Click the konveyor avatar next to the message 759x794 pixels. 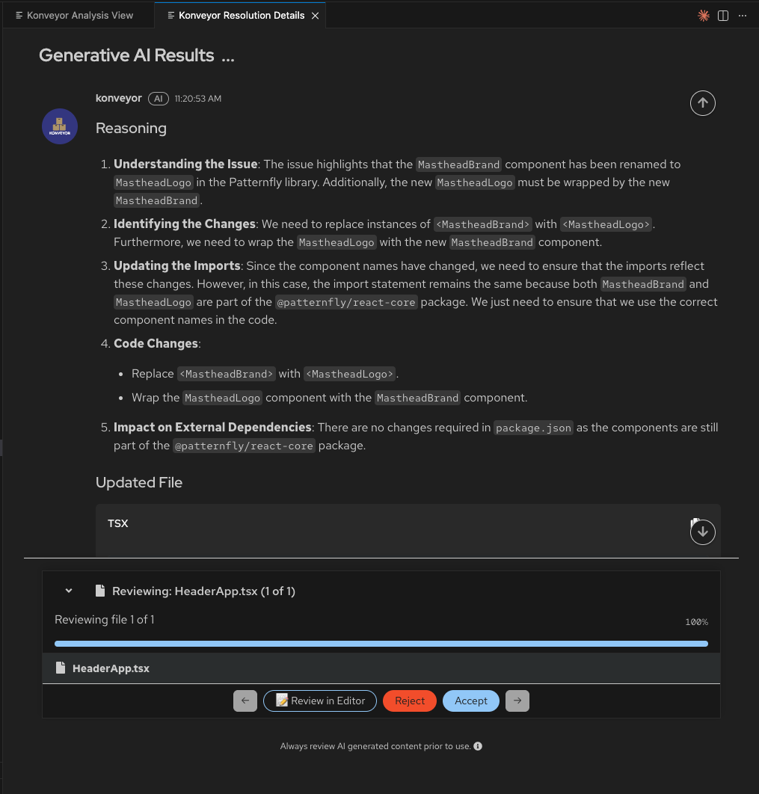59,126
